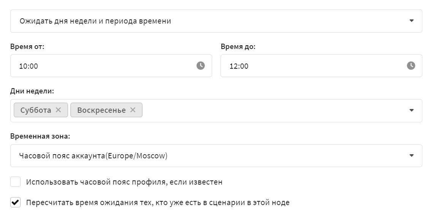Click Часовой пояс аккаунта(Europe/Moscow) selector

[x=216, y=156]
